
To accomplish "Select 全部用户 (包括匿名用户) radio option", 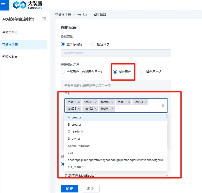I will click(63, 72).
